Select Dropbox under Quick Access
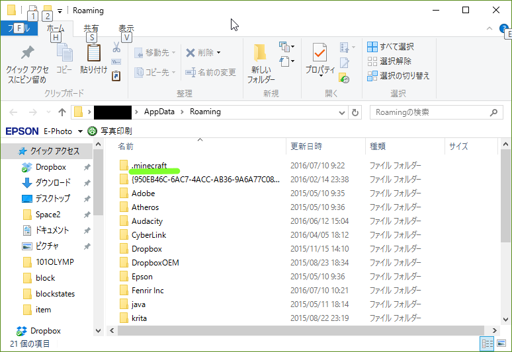 coord(51,167)
